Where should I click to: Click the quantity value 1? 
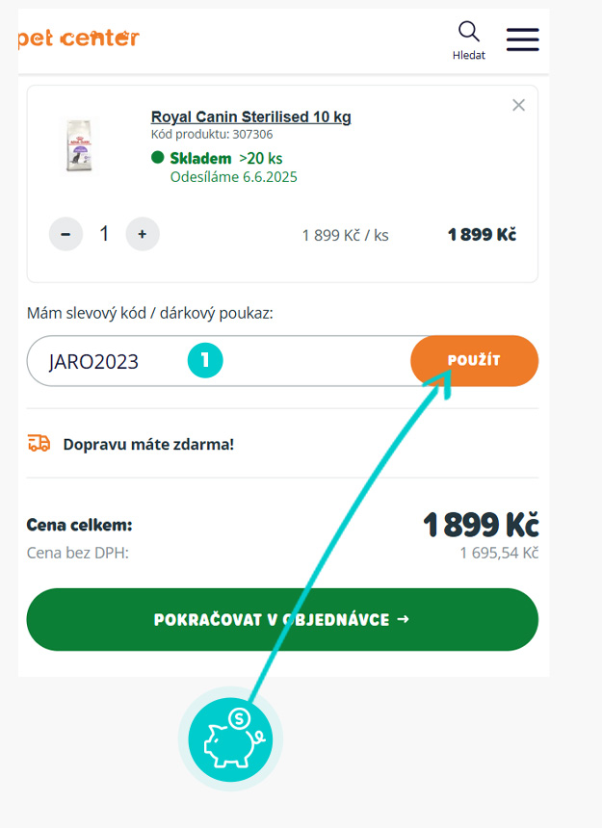(x=104, y=234)
